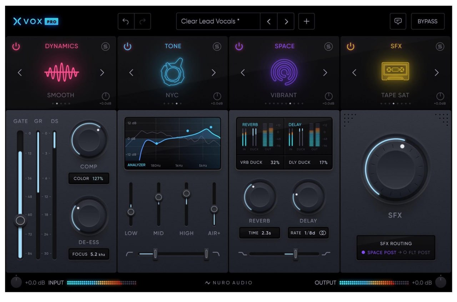Toggle the Dynamics module power

coord(16,46)
